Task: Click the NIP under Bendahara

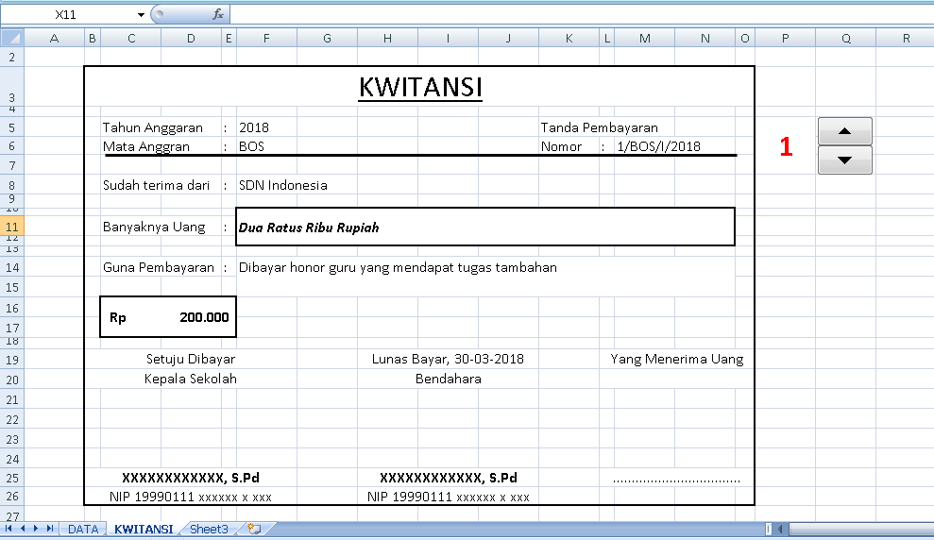Action: (448, 497)
